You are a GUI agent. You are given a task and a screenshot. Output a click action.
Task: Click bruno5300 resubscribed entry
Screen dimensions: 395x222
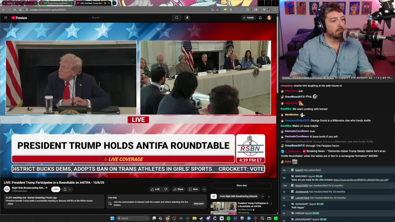point(319,186)
